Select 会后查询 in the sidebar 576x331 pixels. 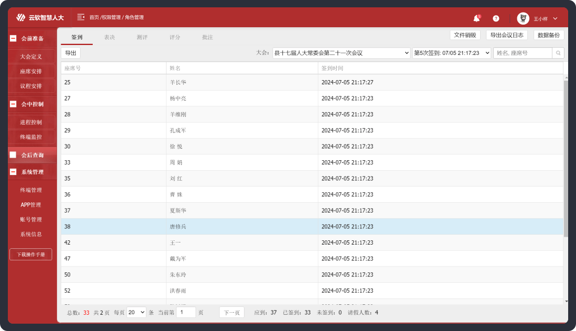click(x=31, y=155)
